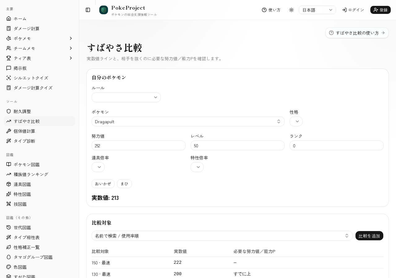396x278 pixels.
Task: Open the 特性倍率 dropdown
Action: point(197,167)
